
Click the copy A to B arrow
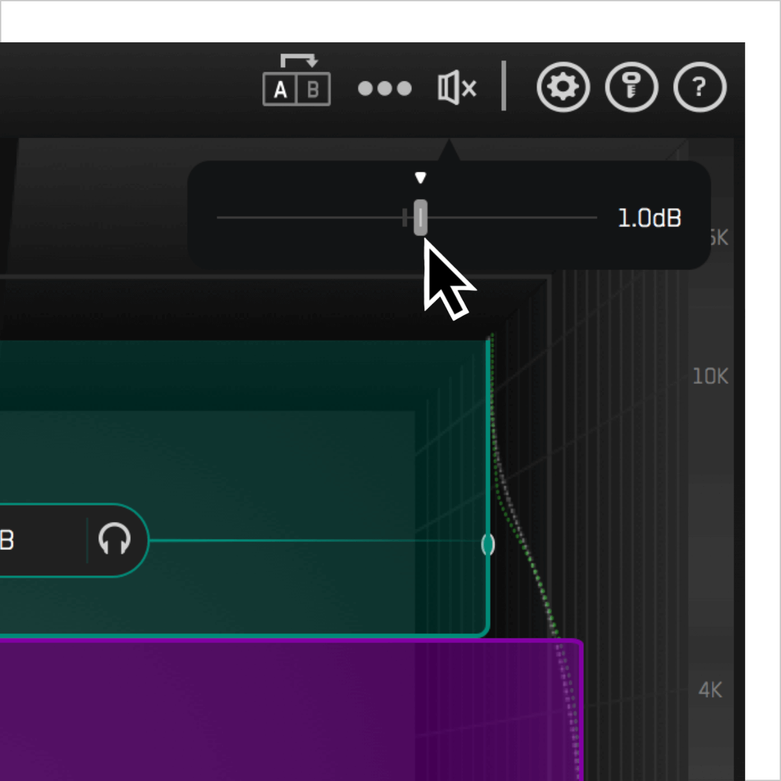[299, 61]
